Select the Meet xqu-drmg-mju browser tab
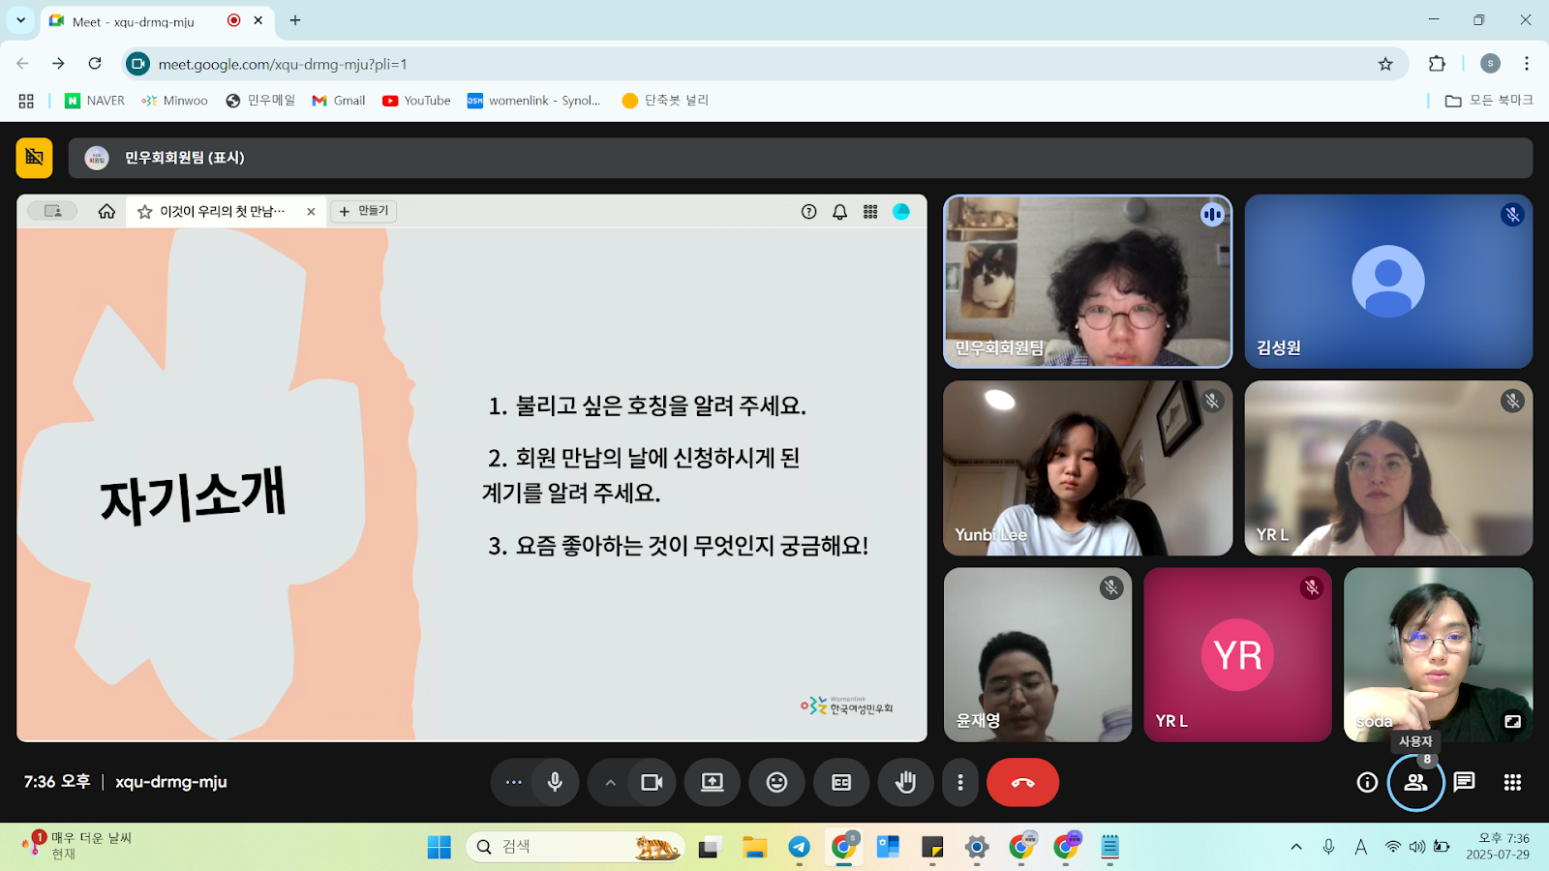The width and height of the screenshot is (1549, 871). 157,21
